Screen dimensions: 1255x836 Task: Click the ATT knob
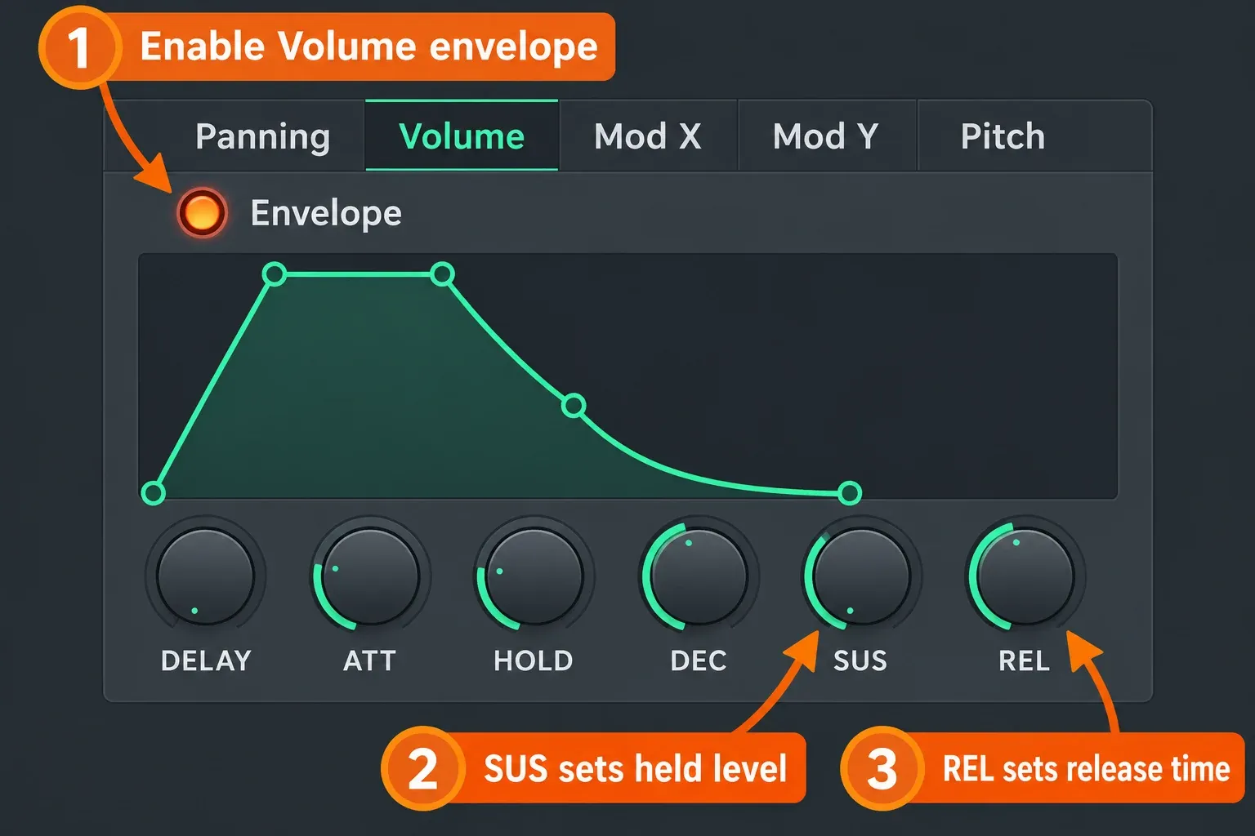(370, 576)
